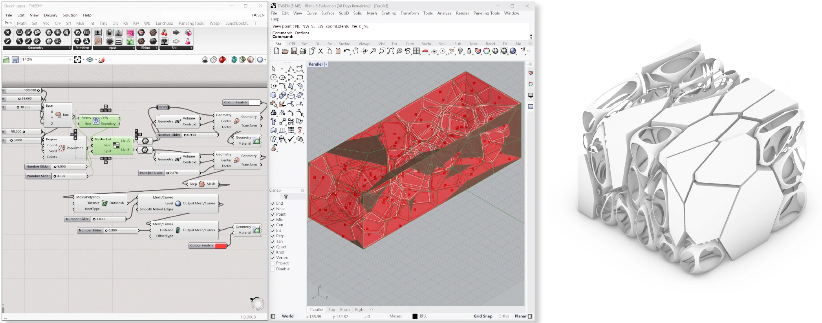
Task: Click the Lock padlock icon in Rhino toolbar
Action: coord(469,51)
